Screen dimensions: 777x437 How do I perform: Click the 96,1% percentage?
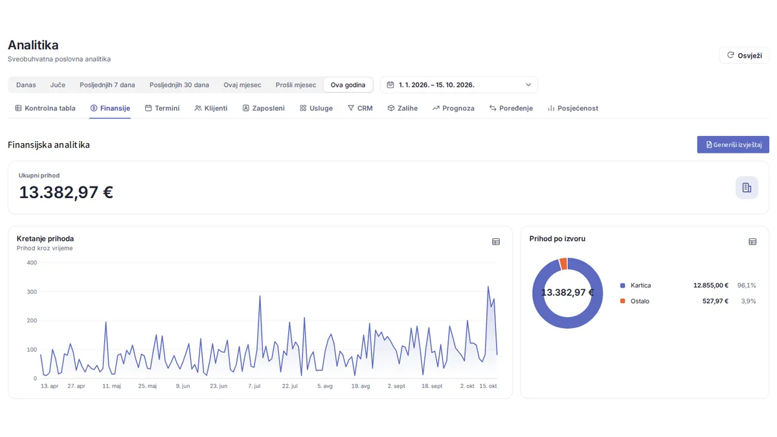click(x=747, y=286)
